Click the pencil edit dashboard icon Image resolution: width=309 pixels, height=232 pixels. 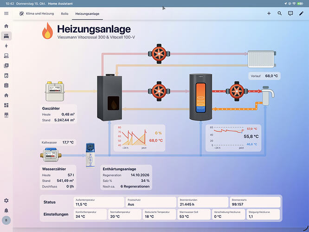301,13
